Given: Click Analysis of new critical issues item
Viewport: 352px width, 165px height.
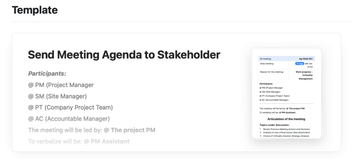Looking at the screenshot, I should [x=286, y=133].
